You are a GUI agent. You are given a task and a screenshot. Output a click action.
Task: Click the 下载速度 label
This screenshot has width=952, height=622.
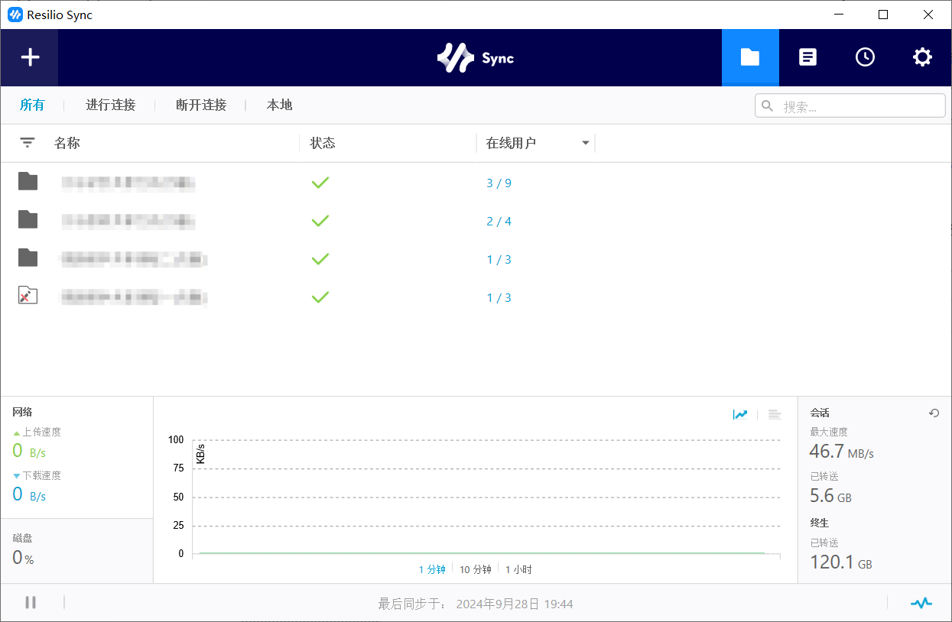pos(41,475)
